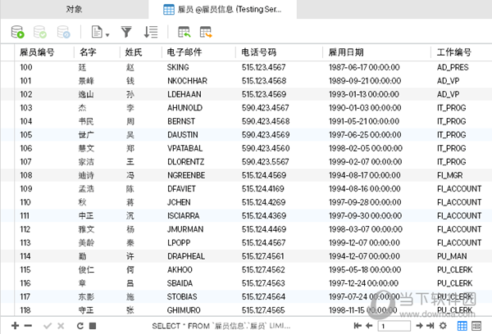Click the SELECT query status text
Viewport: 492px width, 334px height.
point(221,326)
